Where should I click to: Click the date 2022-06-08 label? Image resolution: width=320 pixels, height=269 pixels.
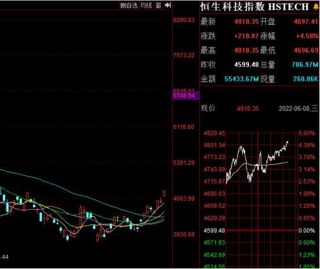coord(294,108)
